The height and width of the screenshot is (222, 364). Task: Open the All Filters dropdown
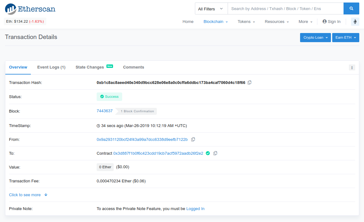click(211, 9)
